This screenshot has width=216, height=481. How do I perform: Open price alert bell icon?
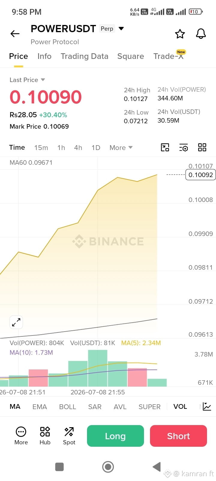click(x=201, y=34)
